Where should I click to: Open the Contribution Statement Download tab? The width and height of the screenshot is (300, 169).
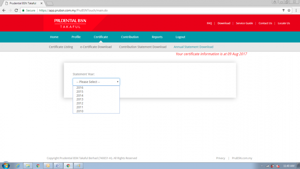pos(143,47)
